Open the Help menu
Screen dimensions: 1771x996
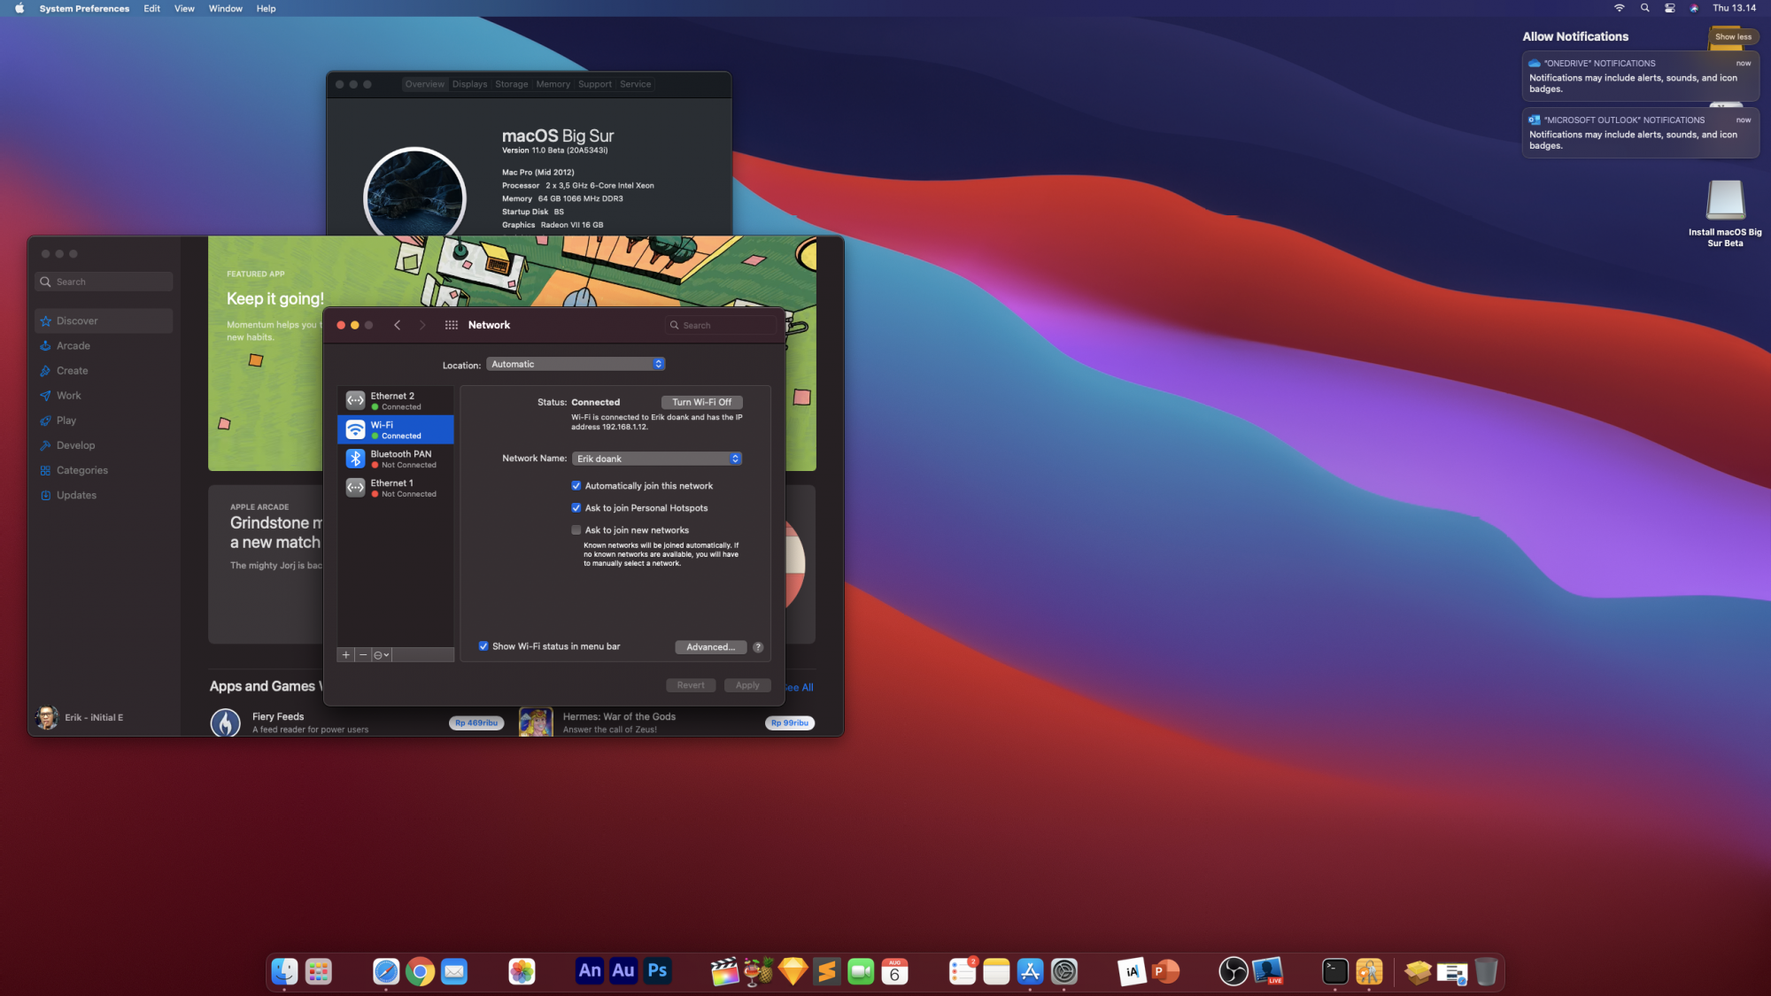click(x=266, y=8)
